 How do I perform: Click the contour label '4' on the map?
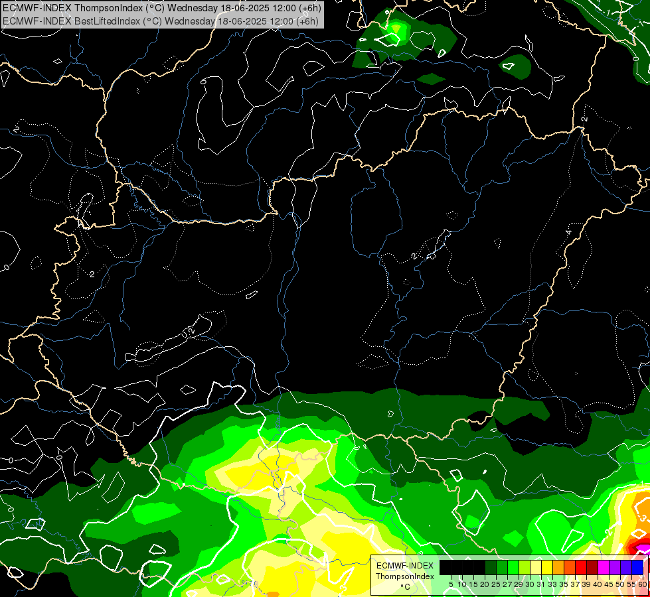click(569, 232)
